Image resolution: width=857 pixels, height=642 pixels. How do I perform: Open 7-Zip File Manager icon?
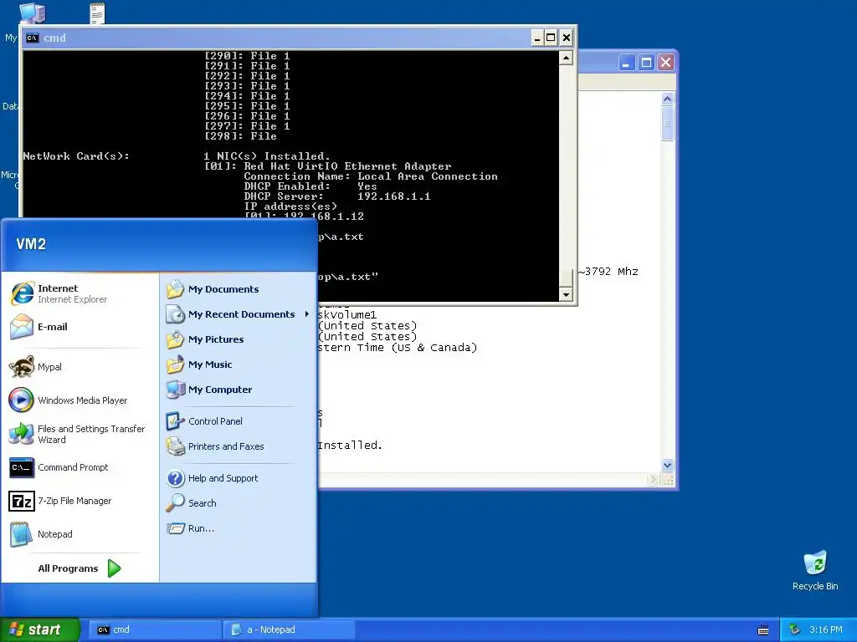22,501
